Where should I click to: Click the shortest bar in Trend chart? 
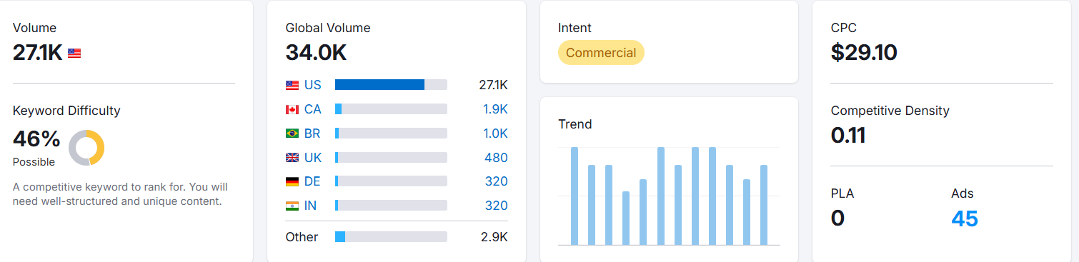click(x=626, y=218)
